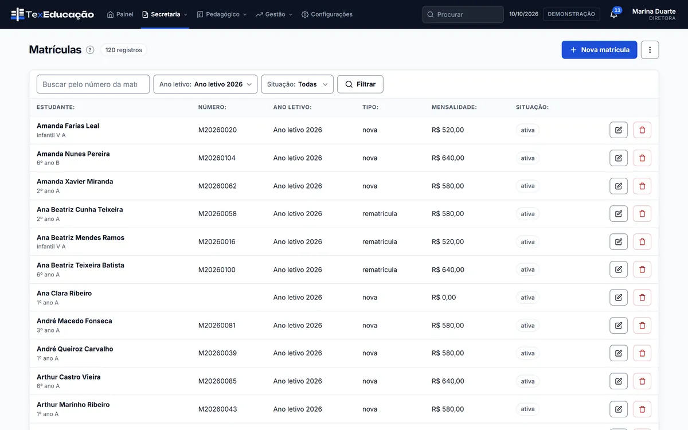
Task: Delete Ana Beatriz Teixeira Batista's enrollment
Action: coord(642,269)
